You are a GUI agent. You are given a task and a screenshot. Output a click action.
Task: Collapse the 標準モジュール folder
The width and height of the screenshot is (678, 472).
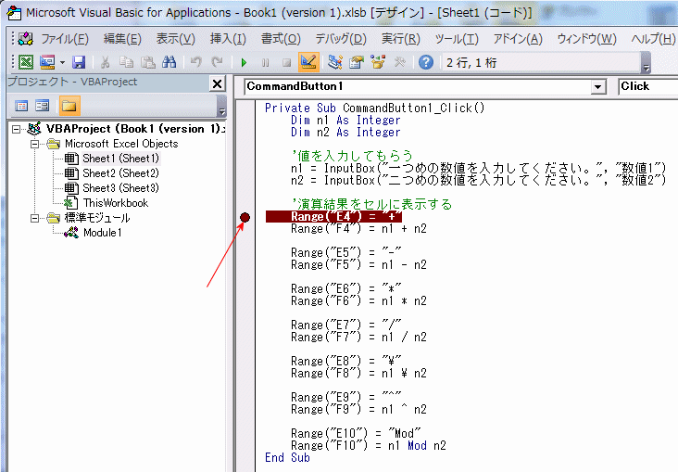[x=34, y=218]
